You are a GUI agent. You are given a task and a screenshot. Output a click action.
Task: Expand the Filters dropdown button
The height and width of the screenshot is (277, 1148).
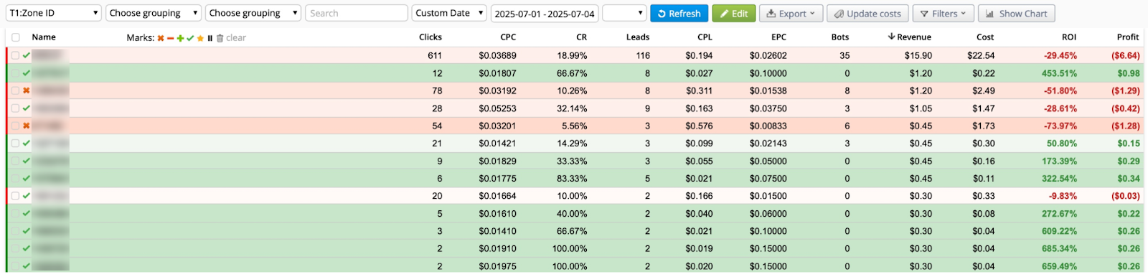[x=943, y=13]
